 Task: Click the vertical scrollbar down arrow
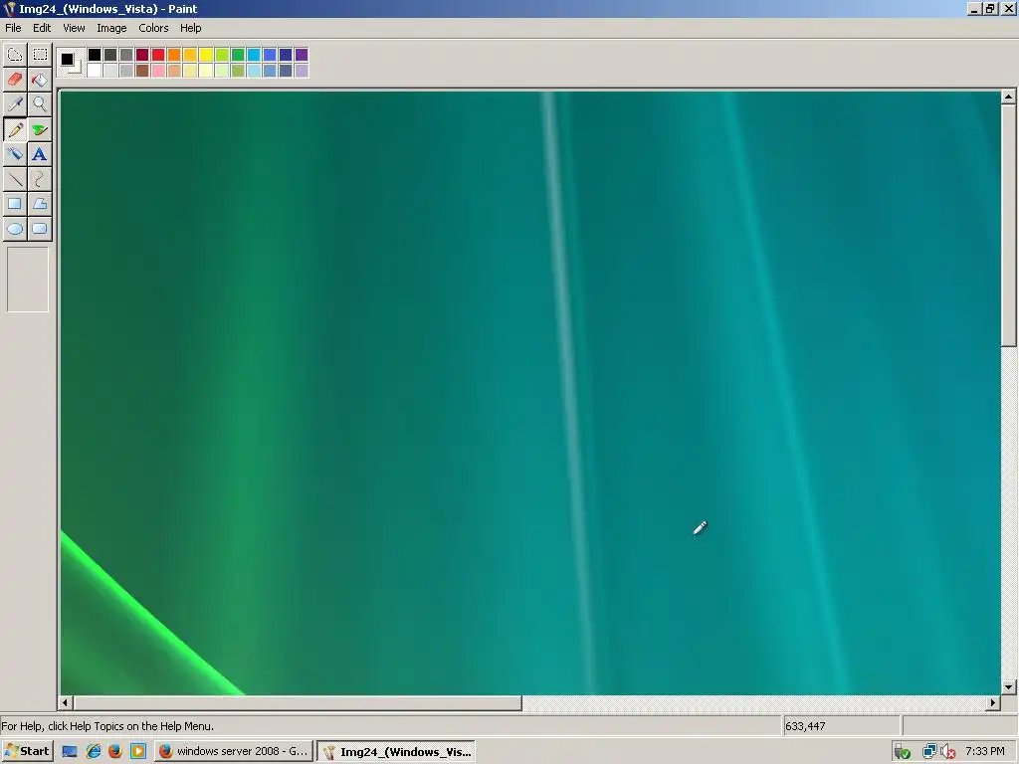pos(1008,686)
